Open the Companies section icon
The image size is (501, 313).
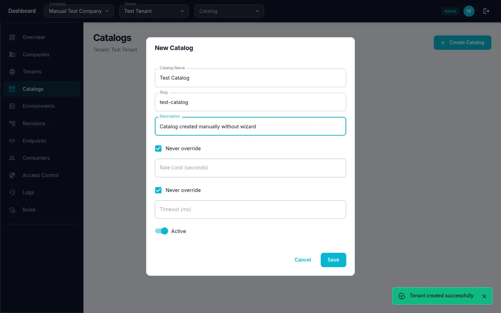(x=12, y=54)
